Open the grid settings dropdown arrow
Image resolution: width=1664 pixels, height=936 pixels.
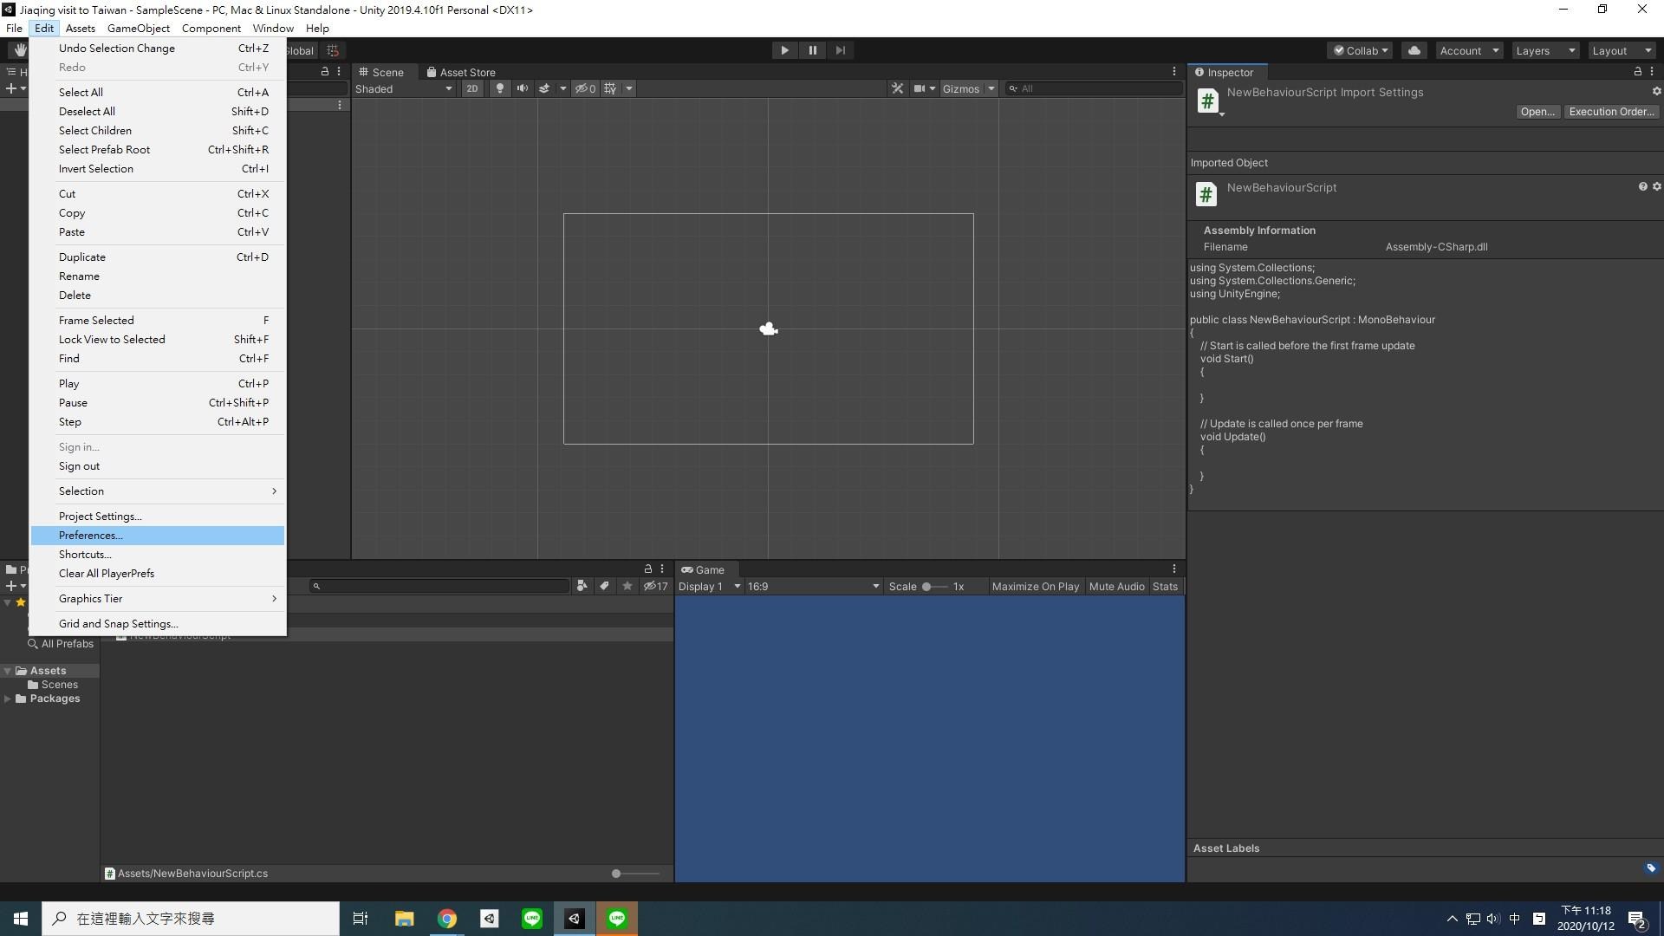tap(629, 88)
